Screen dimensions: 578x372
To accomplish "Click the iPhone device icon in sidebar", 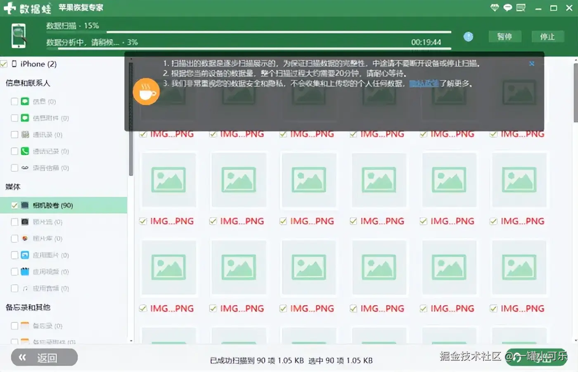I will pyautogui.click(x=14, y=64).
